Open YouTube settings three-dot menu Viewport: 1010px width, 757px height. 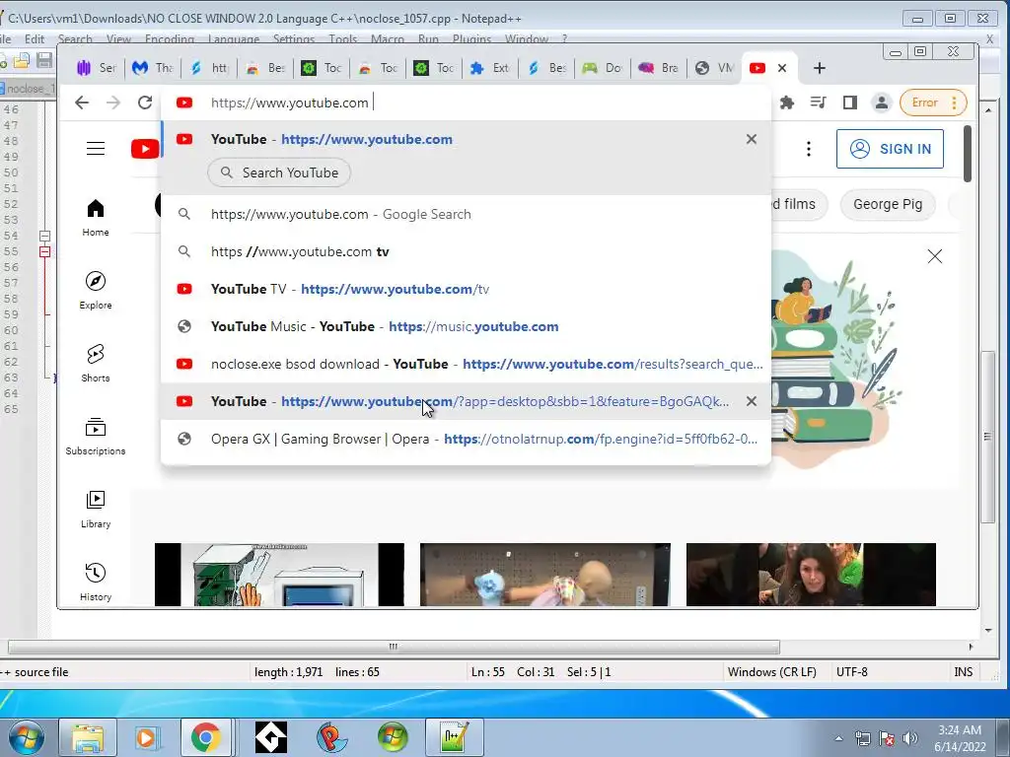point(809,149)
